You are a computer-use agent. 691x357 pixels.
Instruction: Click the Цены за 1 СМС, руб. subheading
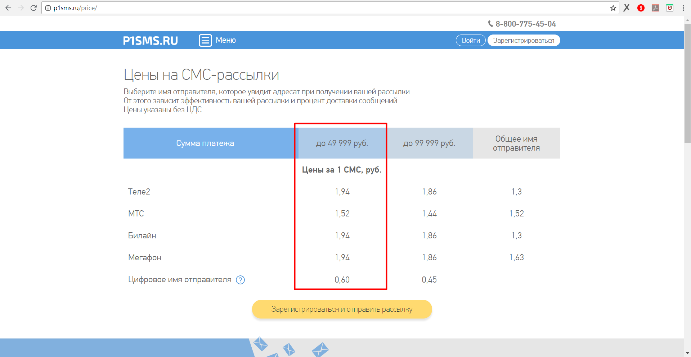coord(341,170)
